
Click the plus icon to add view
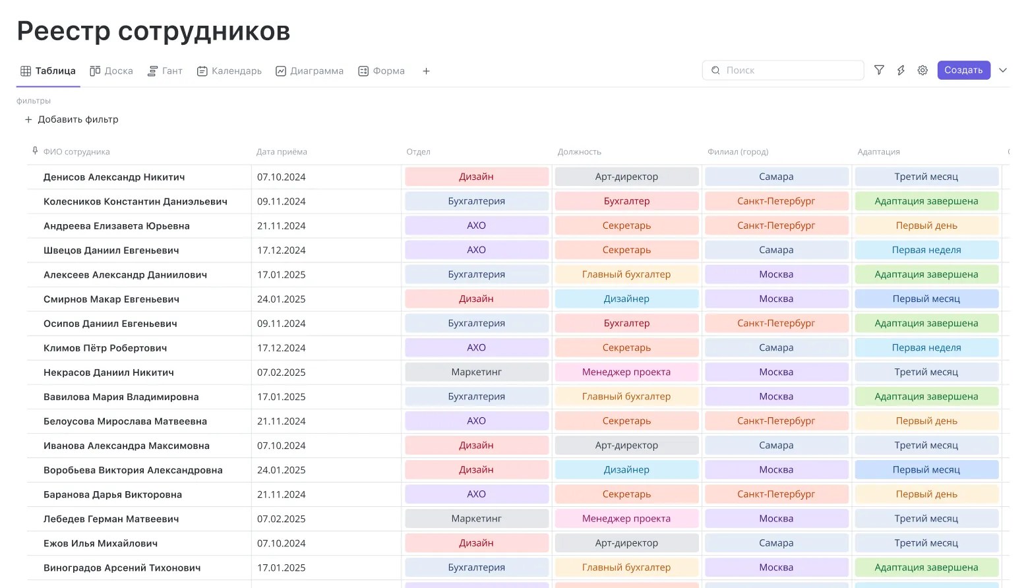426,71
